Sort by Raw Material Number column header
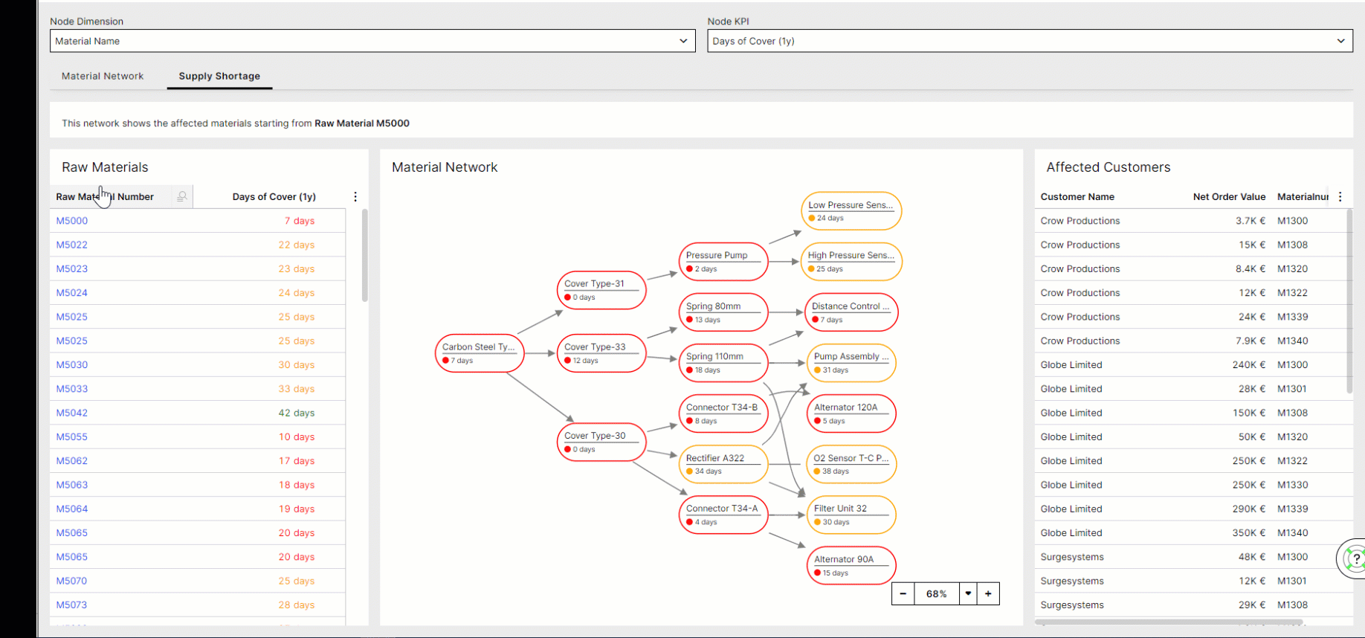 click(105, 196)
